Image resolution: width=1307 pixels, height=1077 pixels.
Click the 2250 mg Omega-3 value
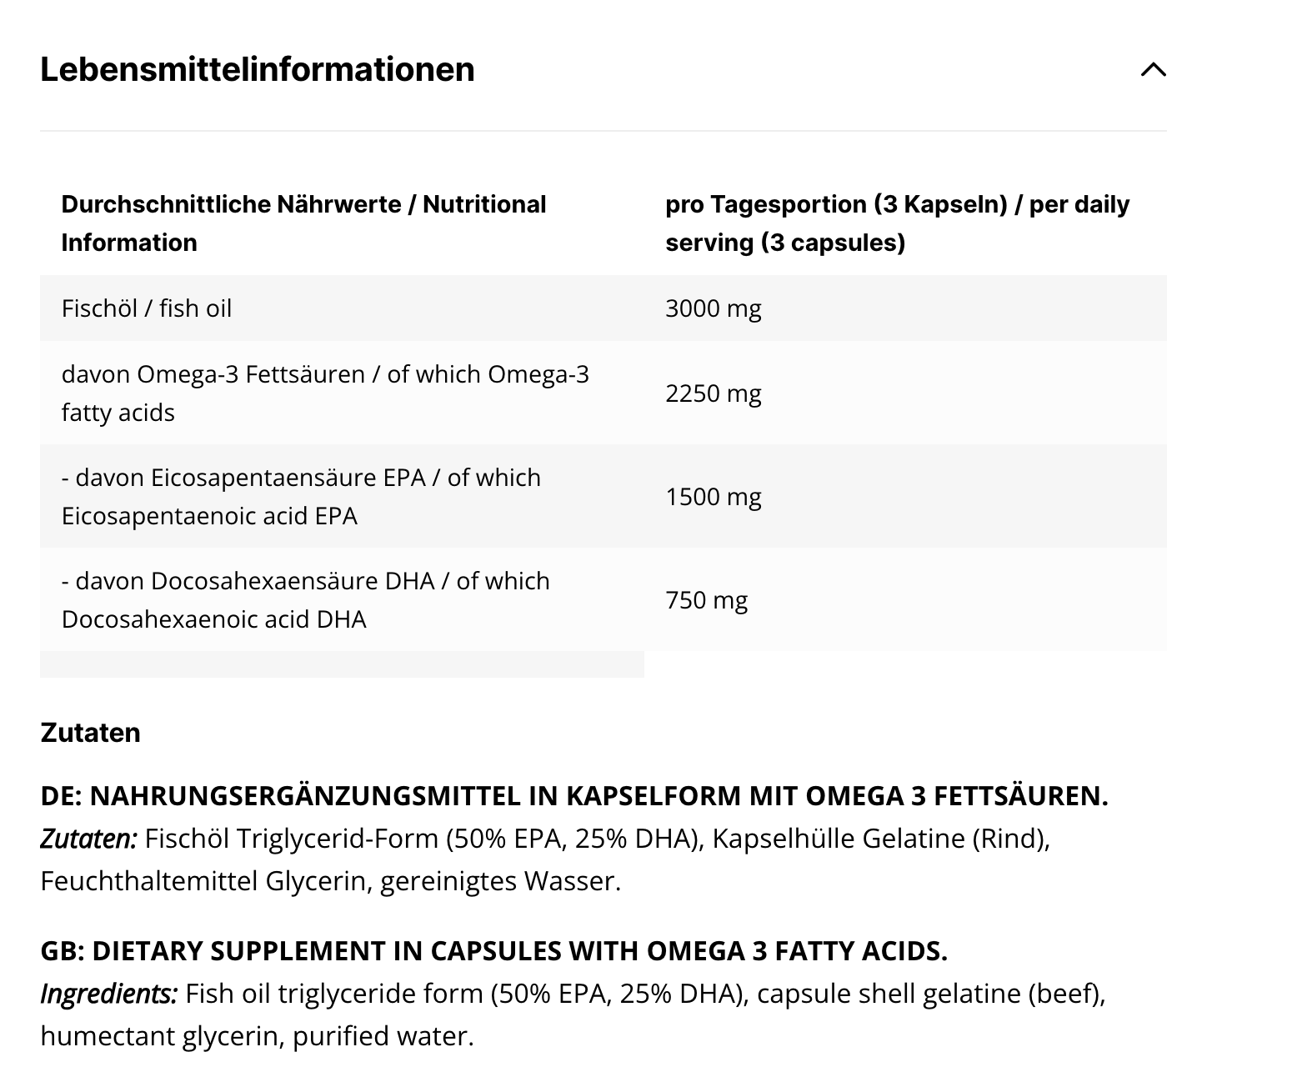[713, 393]
